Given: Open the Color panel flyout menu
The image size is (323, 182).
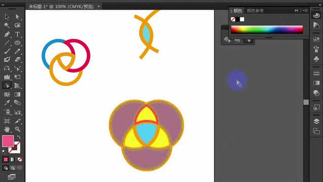Looking at the screenshot, I should tap(305, 11).
